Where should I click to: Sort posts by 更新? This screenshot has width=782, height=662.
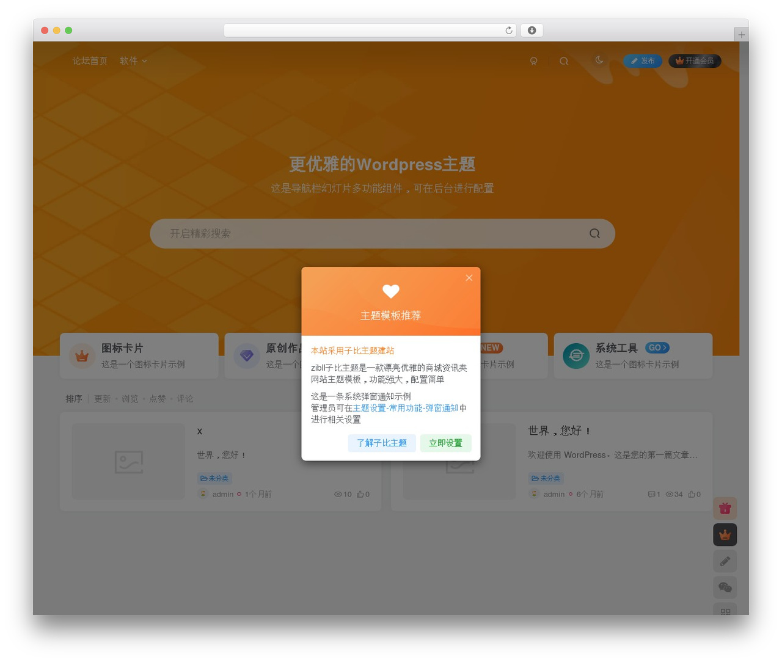pyautogui.click(x=102, y=399)
